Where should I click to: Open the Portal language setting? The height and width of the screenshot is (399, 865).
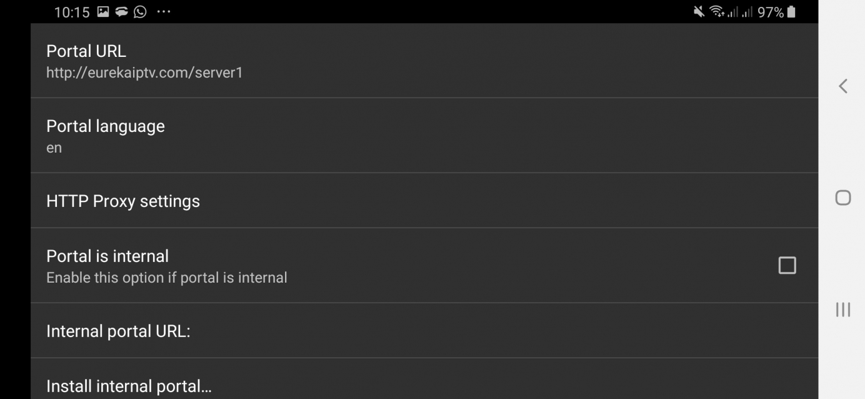[x=106, y=126]
